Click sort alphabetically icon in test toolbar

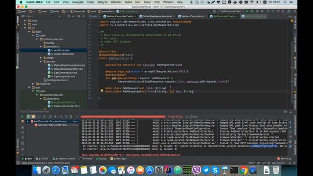pos(39,116)
